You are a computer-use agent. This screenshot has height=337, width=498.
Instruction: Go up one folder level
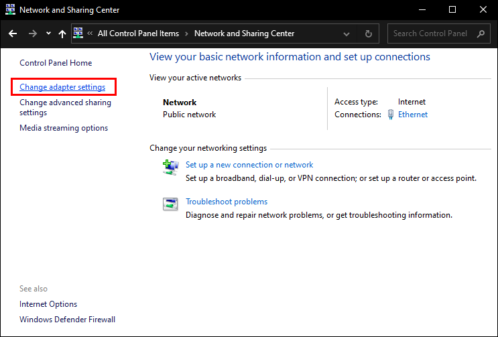point(62,33)
